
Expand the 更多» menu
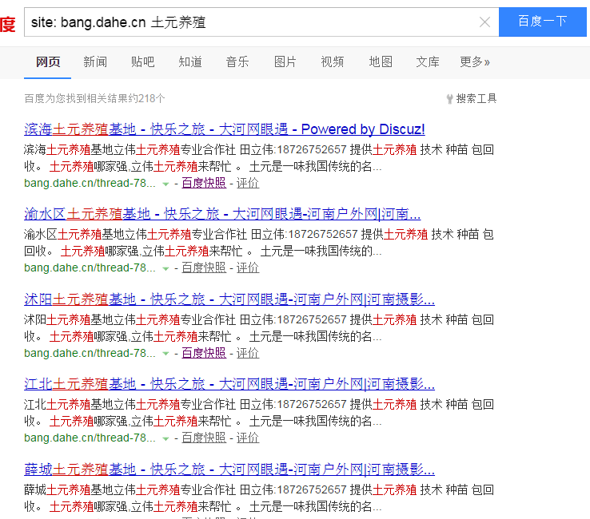pyautogui.click(x=475, y=61)
